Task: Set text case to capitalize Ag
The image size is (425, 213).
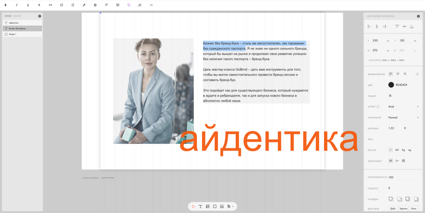Action: (x=403, y=150)
